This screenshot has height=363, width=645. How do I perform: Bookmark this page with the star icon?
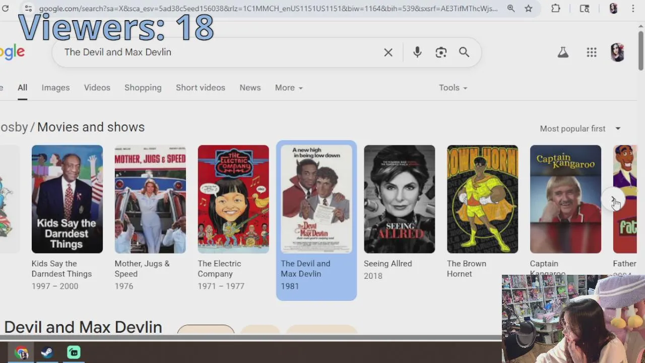pos(528,9)
